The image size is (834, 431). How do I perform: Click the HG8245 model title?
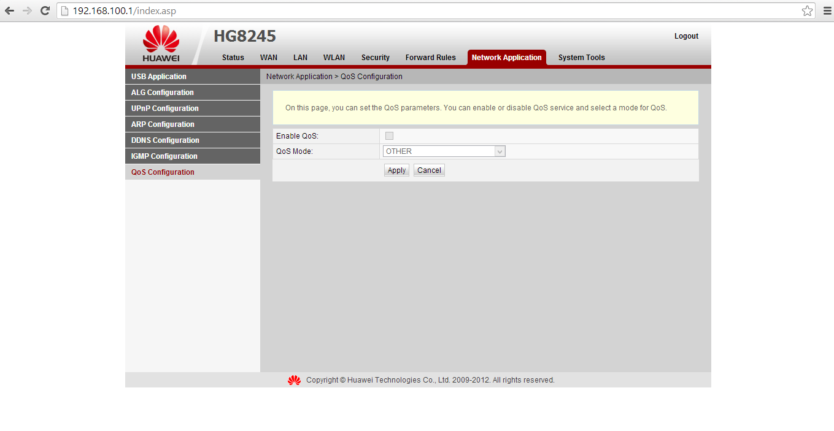pyautogui.click(x=245, y=36)
